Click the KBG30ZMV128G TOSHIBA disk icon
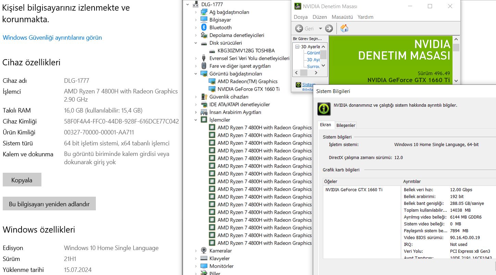Screen dimensions: 496x275 pos(212,51)
